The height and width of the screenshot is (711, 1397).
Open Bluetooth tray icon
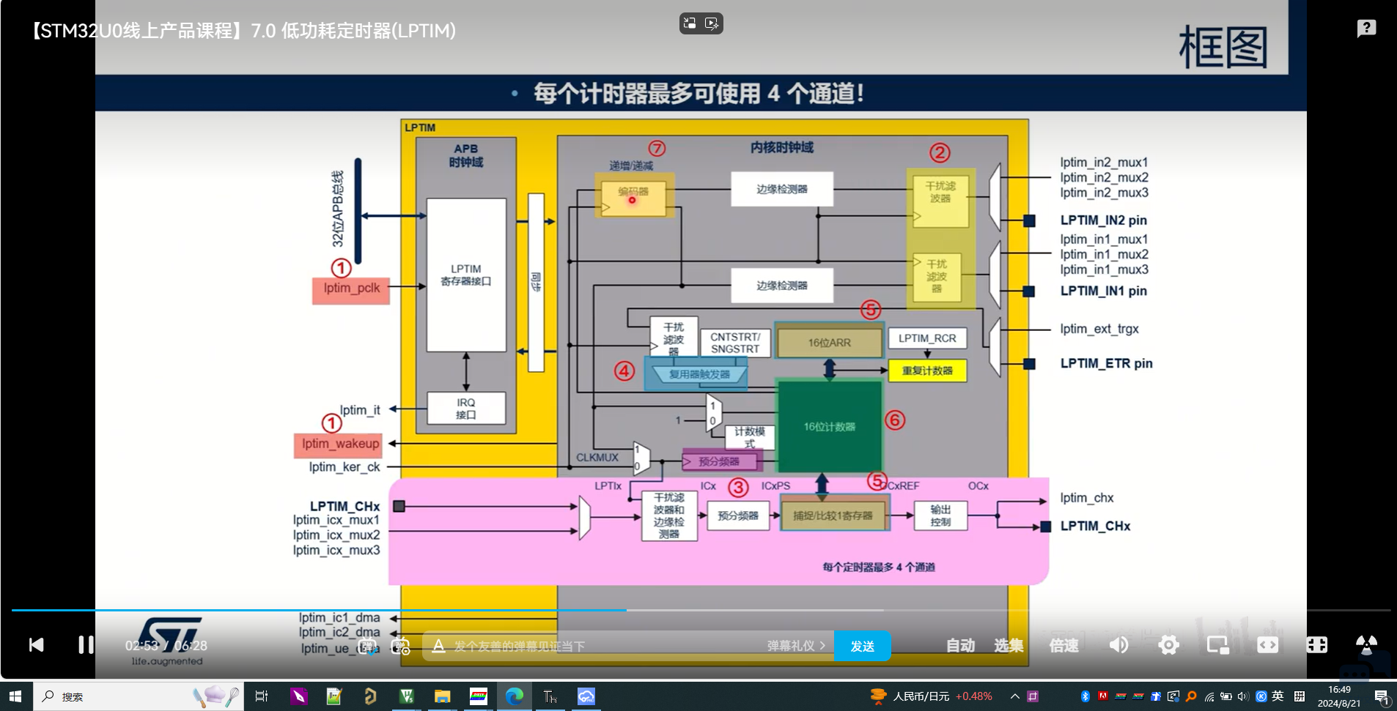1085,696
